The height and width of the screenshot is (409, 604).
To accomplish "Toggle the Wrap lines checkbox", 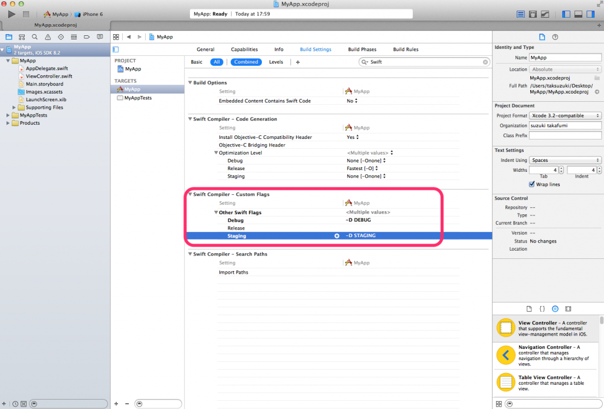I will click(x=532, y=184).
